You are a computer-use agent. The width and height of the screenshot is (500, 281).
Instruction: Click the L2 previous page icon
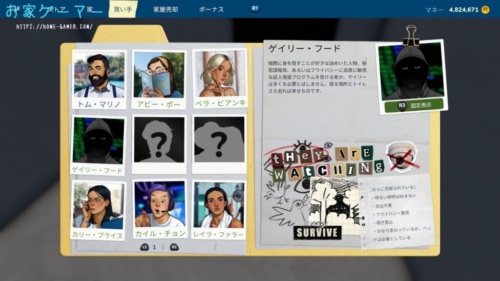click(x=145, y=247)
